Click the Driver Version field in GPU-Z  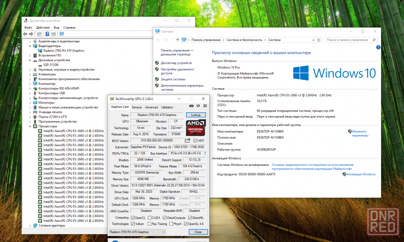coord(168,185)
